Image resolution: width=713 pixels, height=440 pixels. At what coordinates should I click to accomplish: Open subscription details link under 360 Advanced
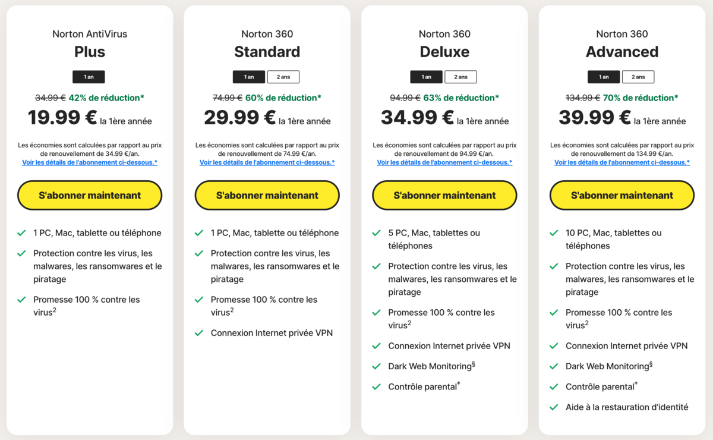pos(622,162)
